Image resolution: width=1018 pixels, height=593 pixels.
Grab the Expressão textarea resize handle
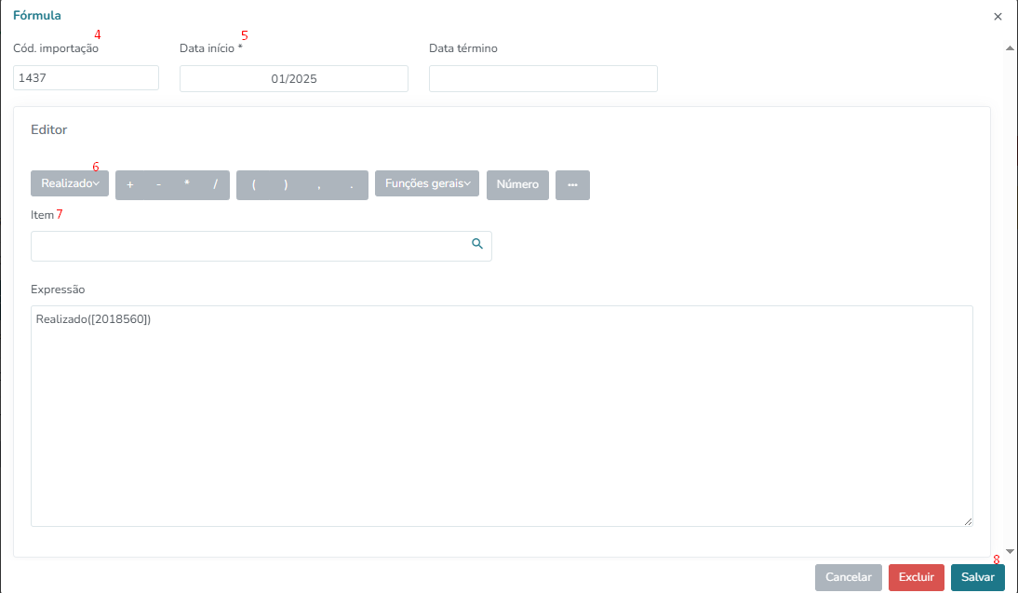(968, 521)
